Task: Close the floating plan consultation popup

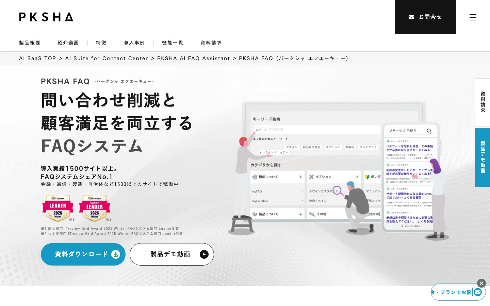Action: (481, 283)
